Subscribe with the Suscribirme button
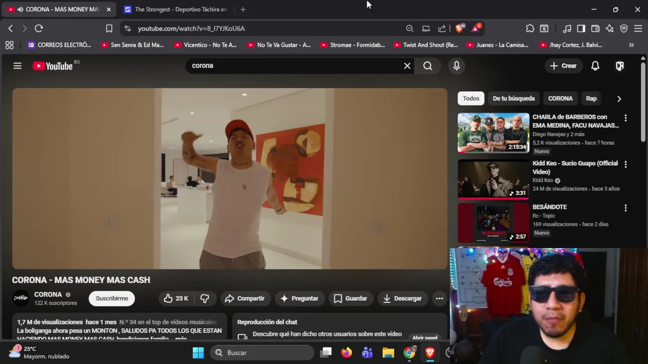 (112, 298)
